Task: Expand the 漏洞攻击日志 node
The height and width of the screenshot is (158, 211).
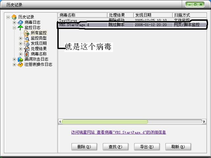Action: [x=14, y=59]
